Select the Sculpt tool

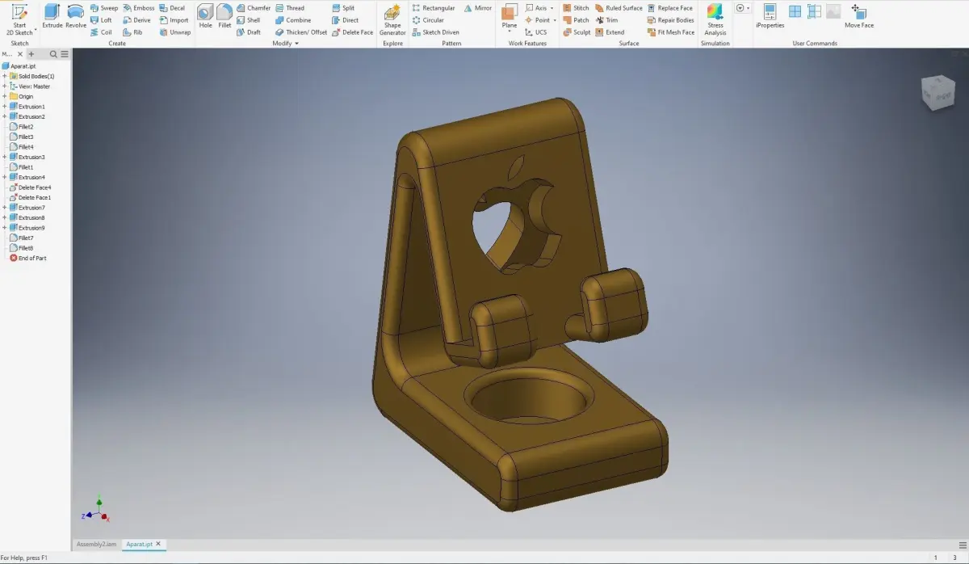(577, 32)
